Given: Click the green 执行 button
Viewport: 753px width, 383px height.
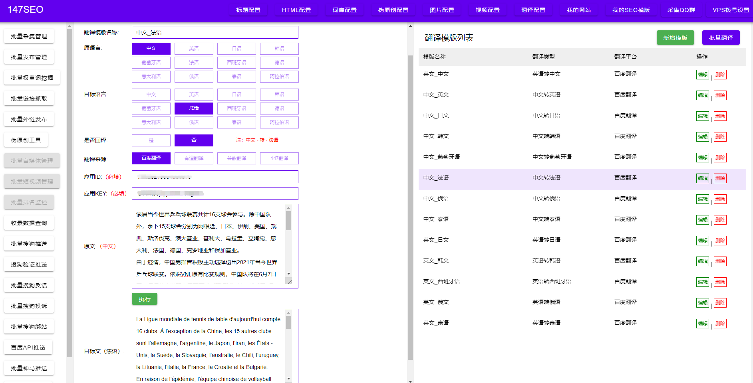Looking at the screenshot, I should tap(144, 299).
